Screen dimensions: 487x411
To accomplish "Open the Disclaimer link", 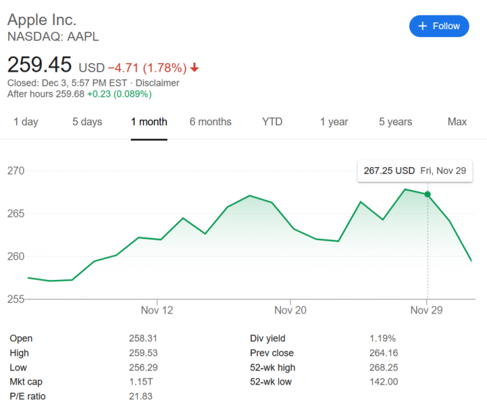I will point(157,83).
